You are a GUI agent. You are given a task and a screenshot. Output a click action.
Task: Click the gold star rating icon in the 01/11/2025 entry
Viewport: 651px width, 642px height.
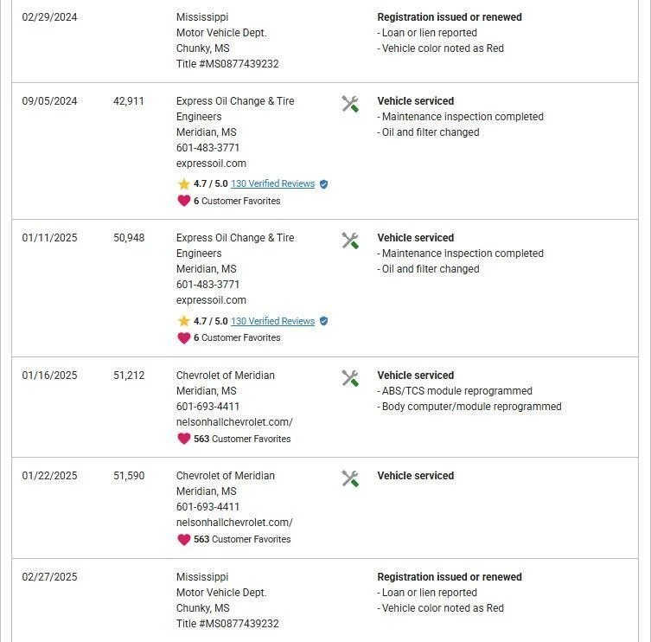183,321
